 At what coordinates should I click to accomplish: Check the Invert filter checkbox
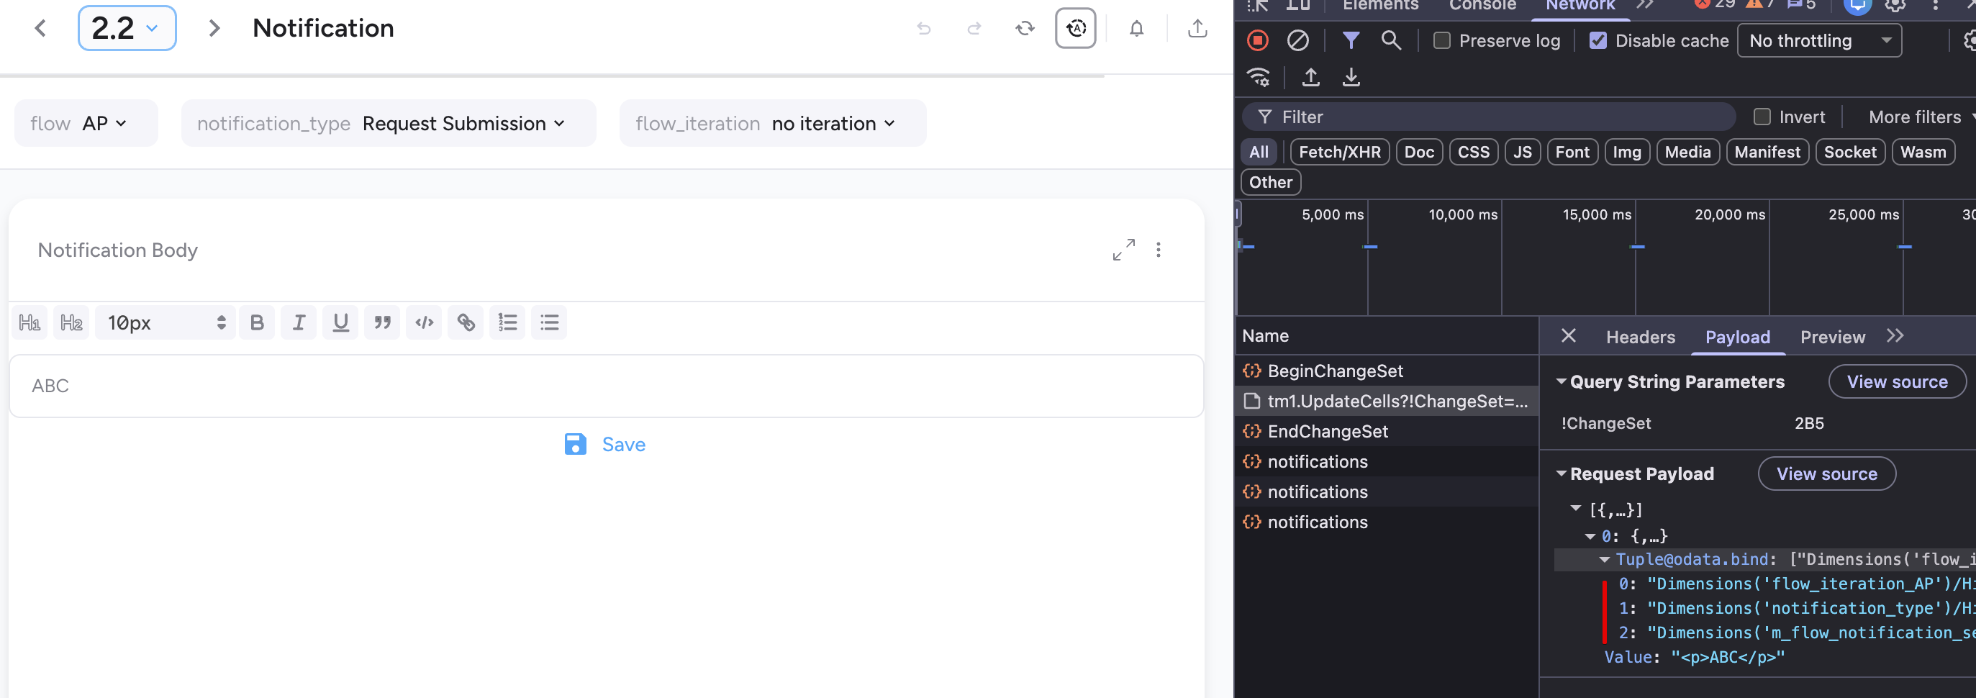point(1762,117)
